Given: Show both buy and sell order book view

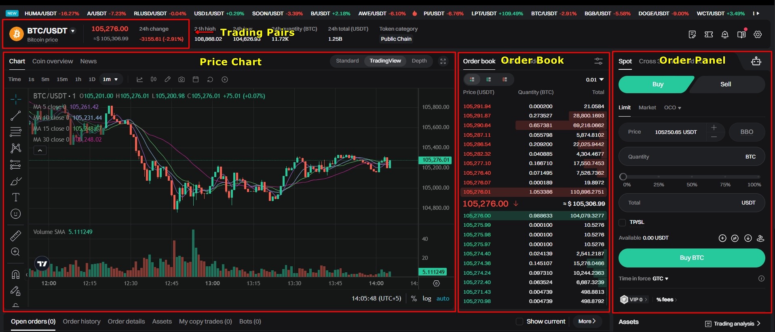Looking at the screenshot, I should coord(472,79).
